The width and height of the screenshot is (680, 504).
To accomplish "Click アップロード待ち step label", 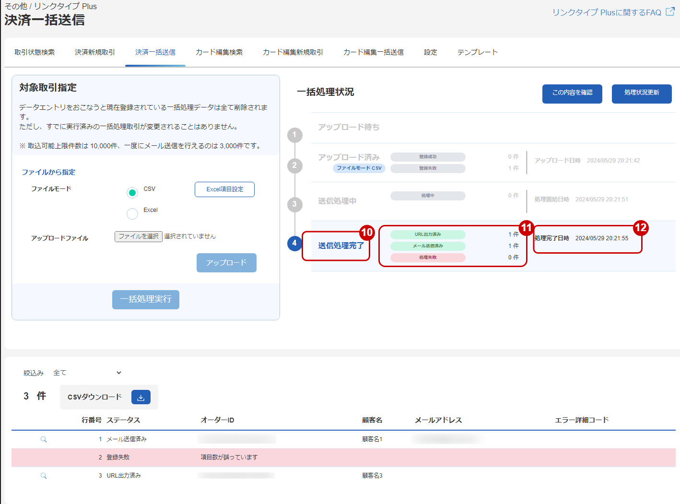I will pos(349,127).
